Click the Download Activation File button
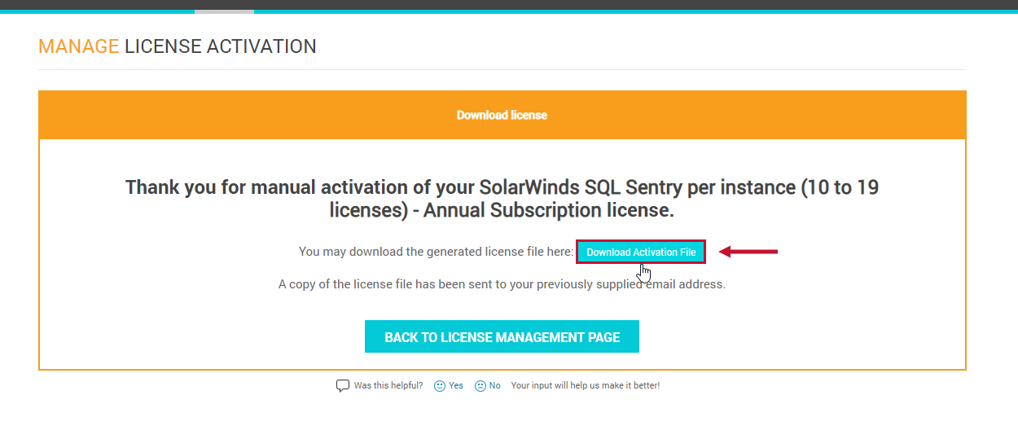The height and width of the screenshot is (448, 1018). pyautogui.click(x=641, y=253)
